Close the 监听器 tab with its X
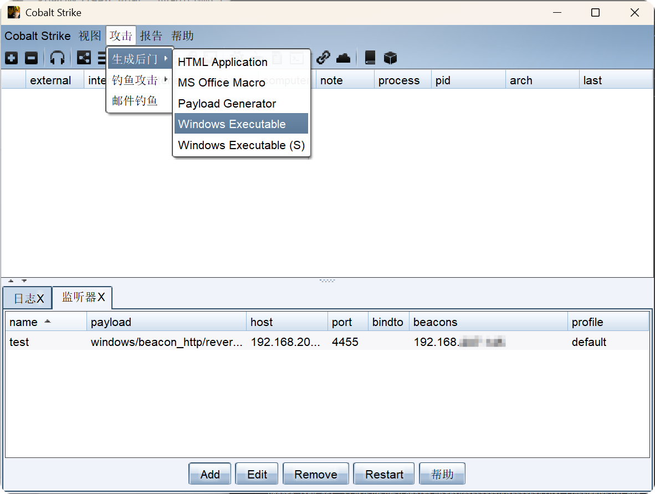The height and width of the screenshot is (494, 655). point(101,297)
